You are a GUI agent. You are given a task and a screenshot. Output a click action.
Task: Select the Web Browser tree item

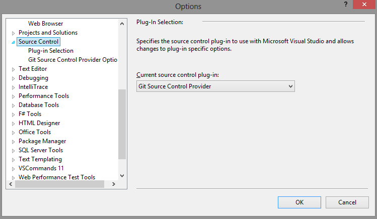[x=45, y=24]
